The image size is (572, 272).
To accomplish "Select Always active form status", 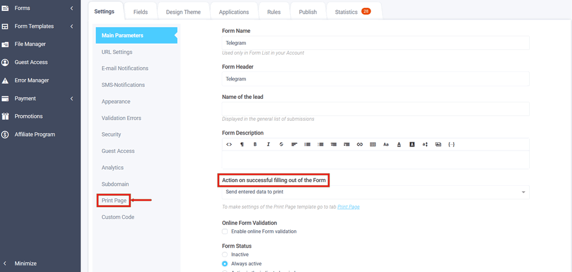I will 225,264.
